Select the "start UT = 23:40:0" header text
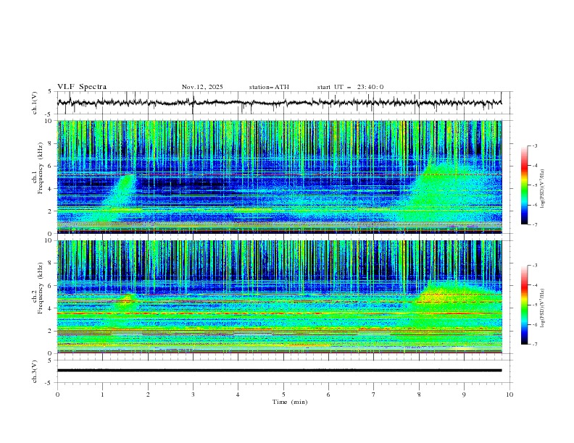The width and height of the screenshot is (574, 443). (x=350, y=87)
